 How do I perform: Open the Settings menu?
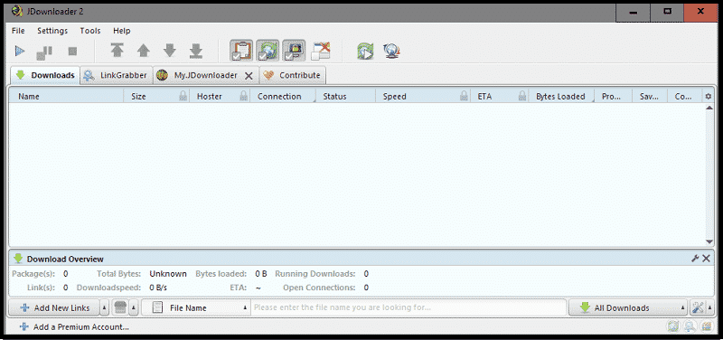(52, 31)
